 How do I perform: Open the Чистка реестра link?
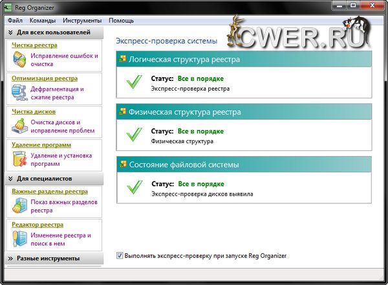34,45
